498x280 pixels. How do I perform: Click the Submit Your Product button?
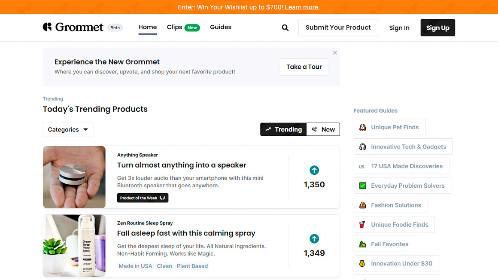click(338, 27)
